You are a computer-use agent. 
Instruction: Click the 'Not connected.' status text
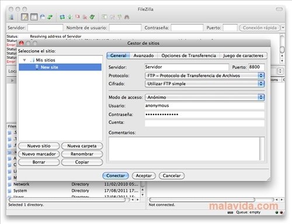(x=162, y=205)
